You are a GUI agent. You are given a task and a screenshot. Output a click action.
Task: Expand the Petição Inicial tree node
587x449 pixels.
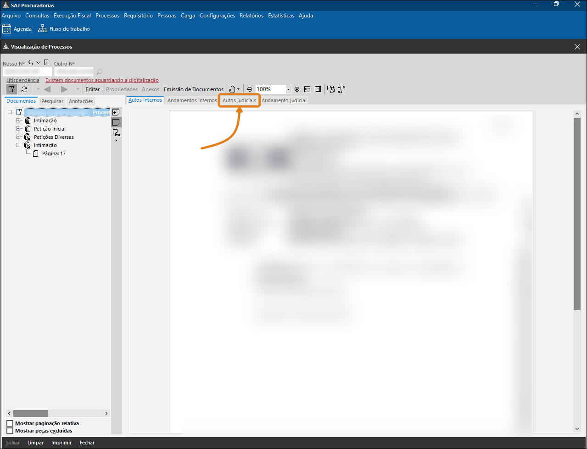19,129
